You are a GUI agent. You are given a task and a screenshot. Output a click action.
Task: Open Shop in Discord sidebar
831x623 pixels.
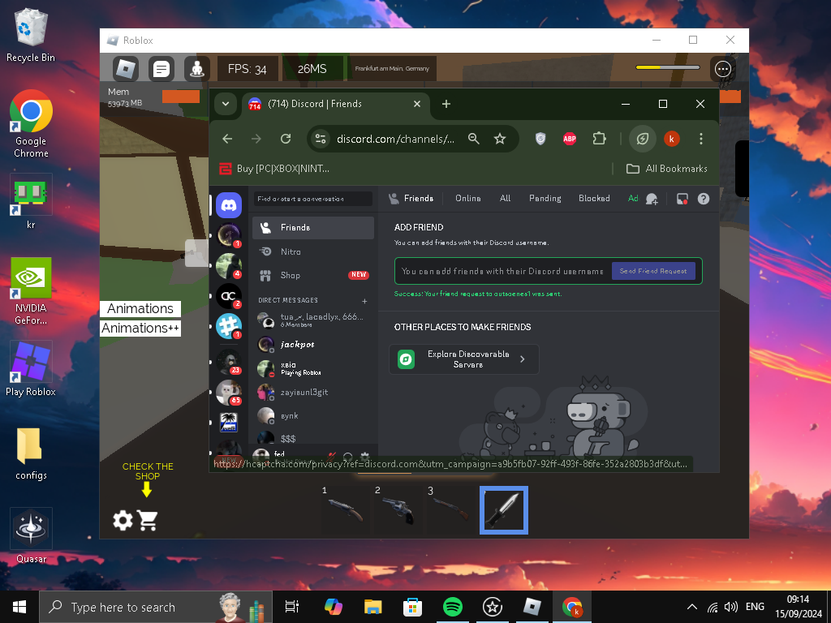pos(313,275)
